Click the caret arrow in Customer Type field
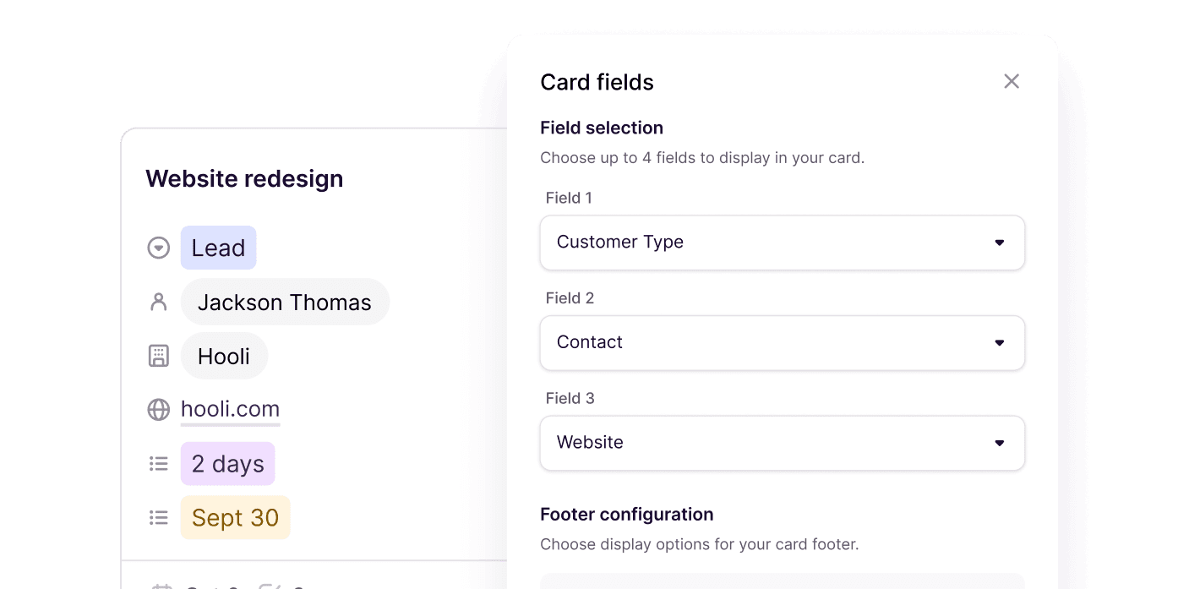This screenshot has height=589, width=1178. click(999, 243)
